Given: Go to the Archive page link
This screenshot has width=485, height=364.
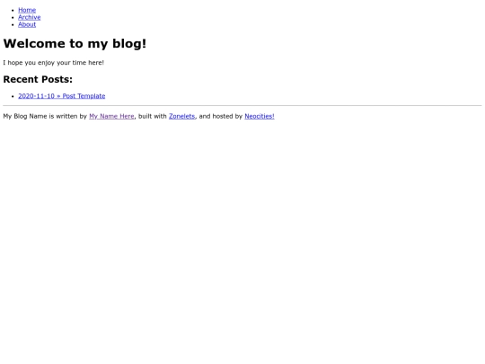Looking at the screenshot, I should click(x=30, y=17).
